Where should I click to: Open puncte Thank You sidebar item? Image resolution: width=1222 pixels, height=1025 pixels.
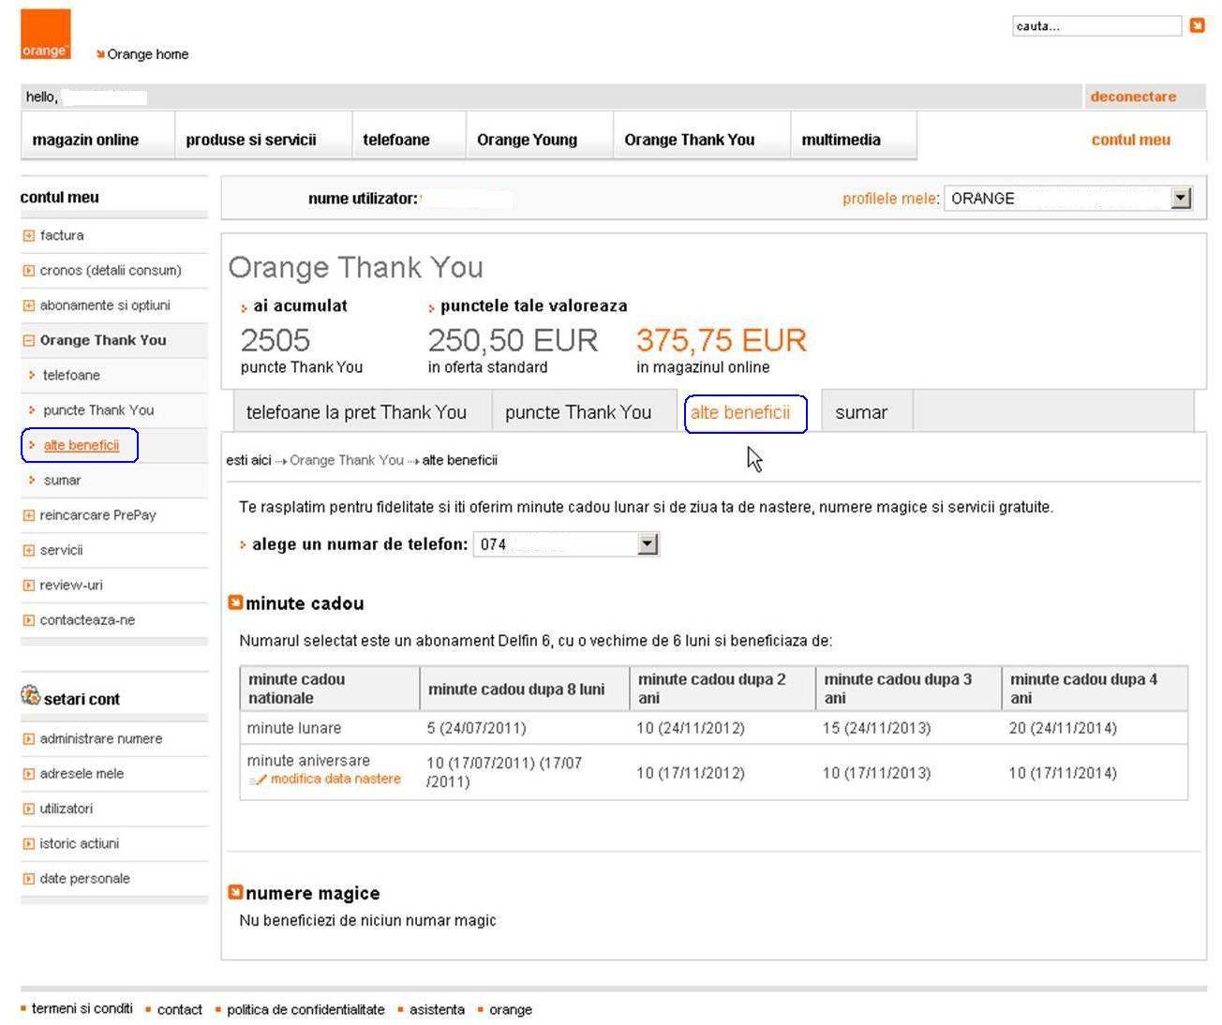click(x=98, y=410)
